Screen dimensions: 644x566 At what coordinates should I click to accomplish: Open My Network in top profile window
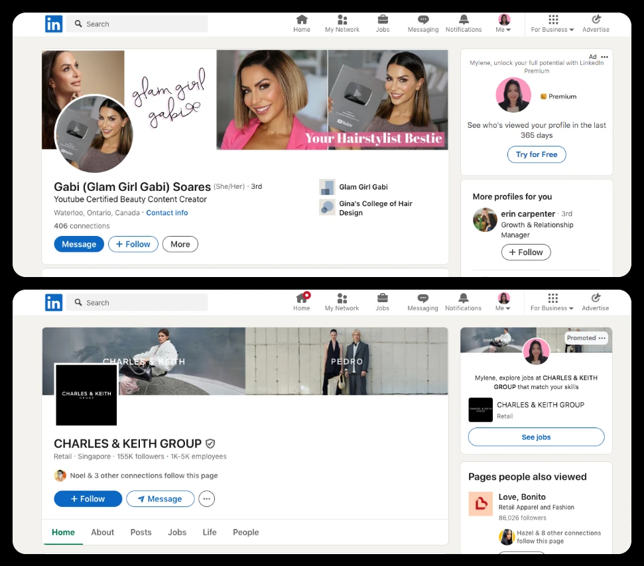(342, 23)
